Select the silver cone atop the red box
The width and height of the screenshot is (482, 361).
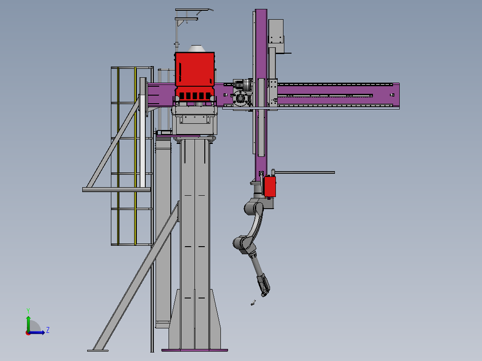pyautogui.click(x=196, y=49)
